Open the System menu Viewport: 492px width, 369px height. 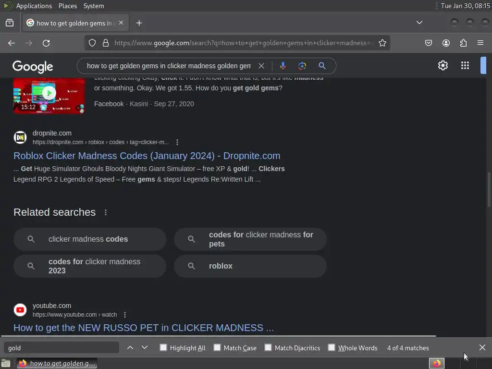[94, 6]
